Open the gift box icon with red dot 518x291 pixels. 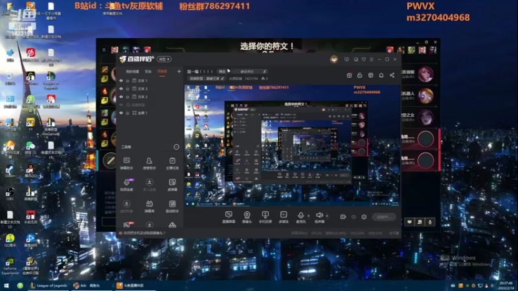click(x=349, y=75)
